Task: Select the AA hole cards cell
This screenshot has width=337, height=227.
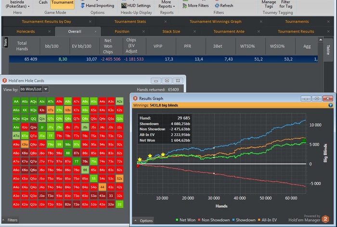Action: coord(16,101)
